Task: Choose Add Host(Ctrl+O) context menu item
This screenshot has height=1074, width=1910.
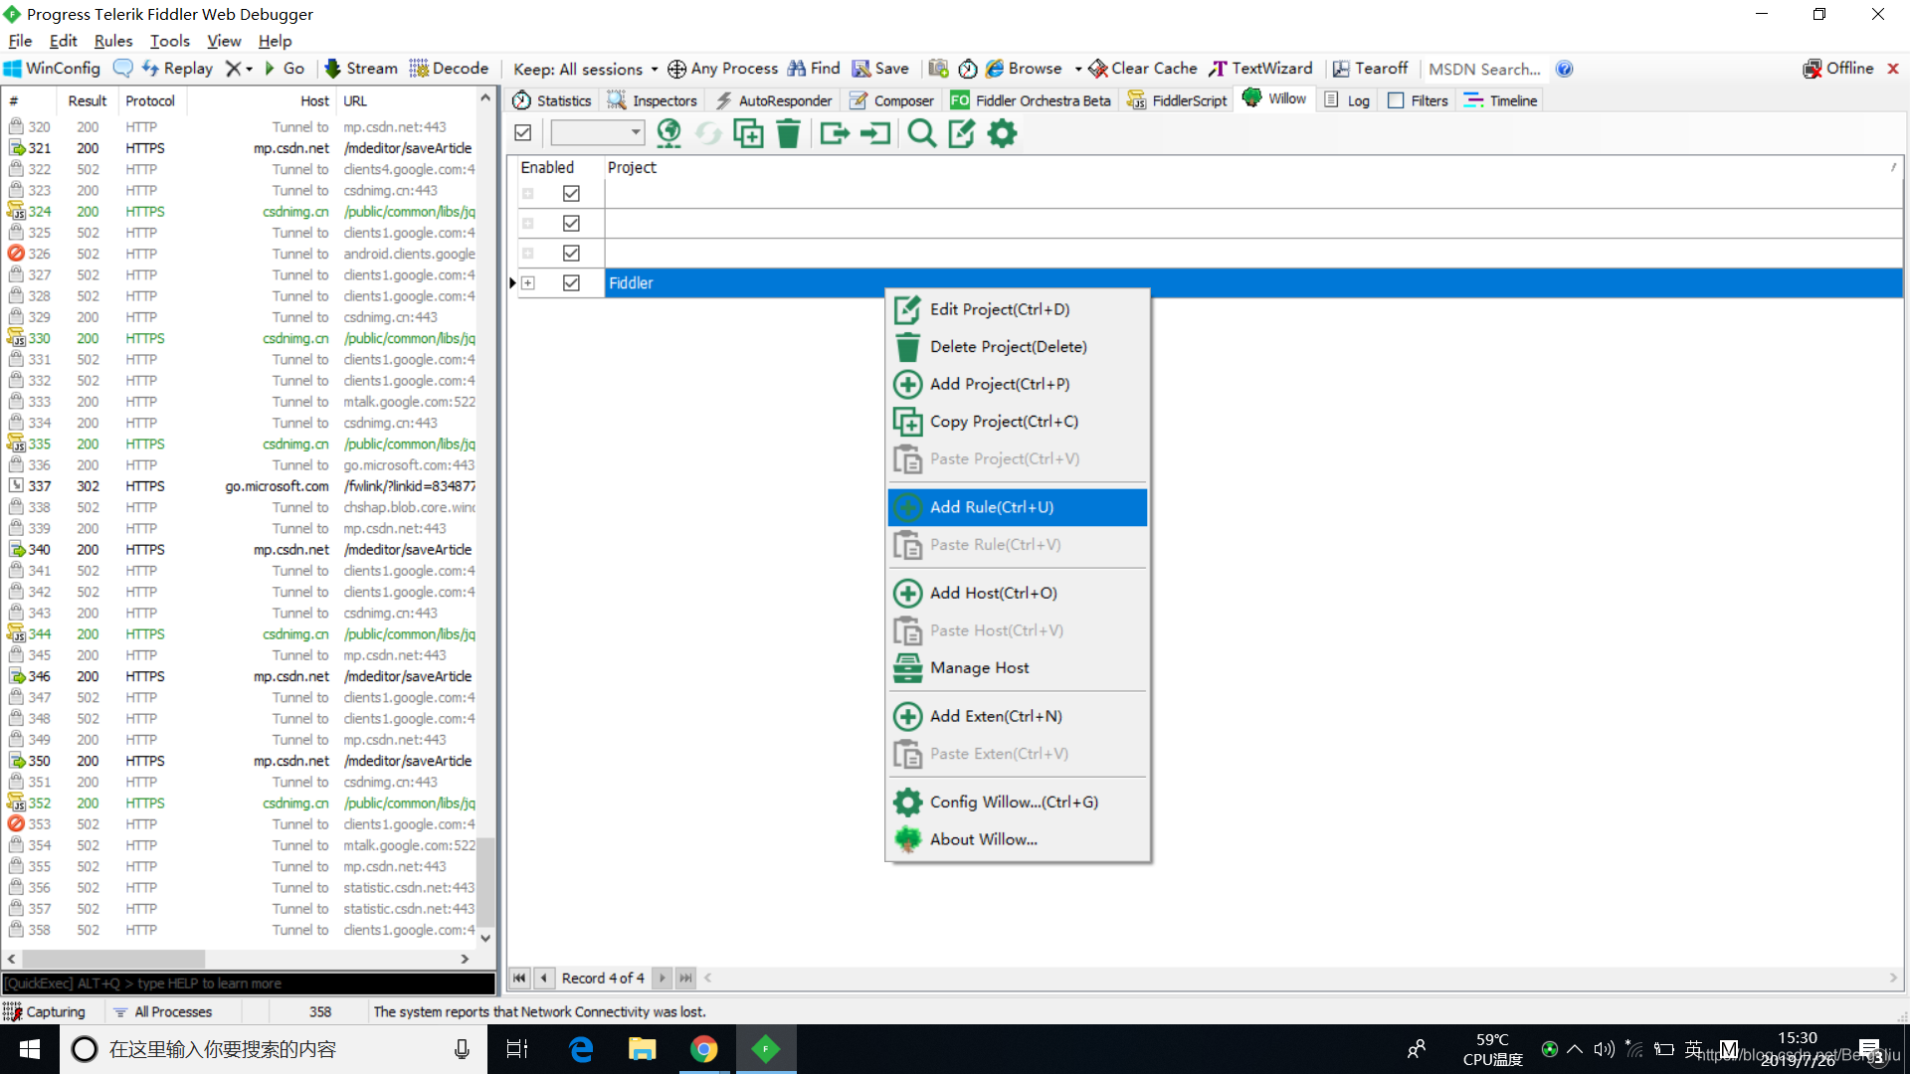Action: coord(1018,593)
